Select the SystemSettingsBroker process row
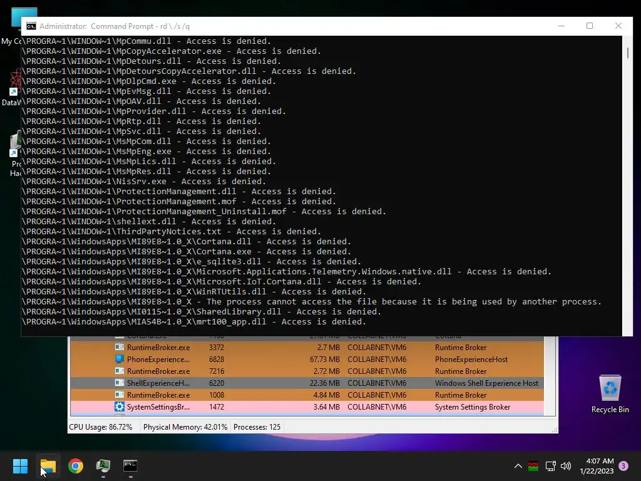Image resolution: width=641 pixels, height=481 pixels. click(307, 406)
